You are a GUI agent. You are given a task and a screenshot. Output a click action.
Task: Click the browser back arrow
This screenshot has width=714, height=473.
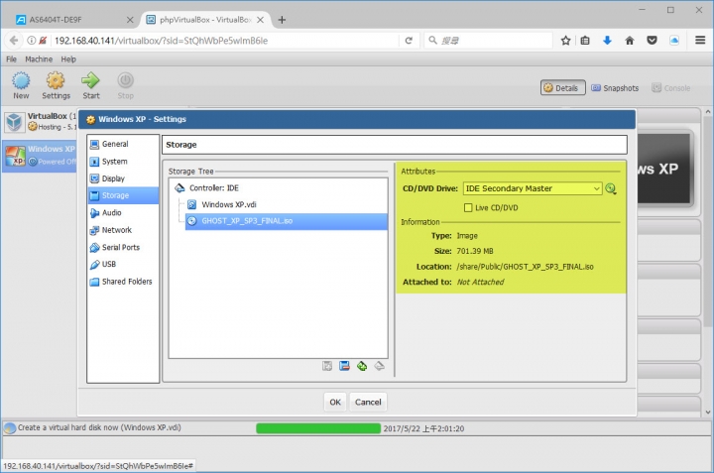[x=14, y=41]
